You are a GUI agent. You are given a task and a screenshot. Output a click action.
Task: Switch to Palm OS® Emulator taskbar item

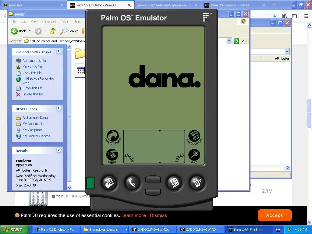click(x=249, y=229)
